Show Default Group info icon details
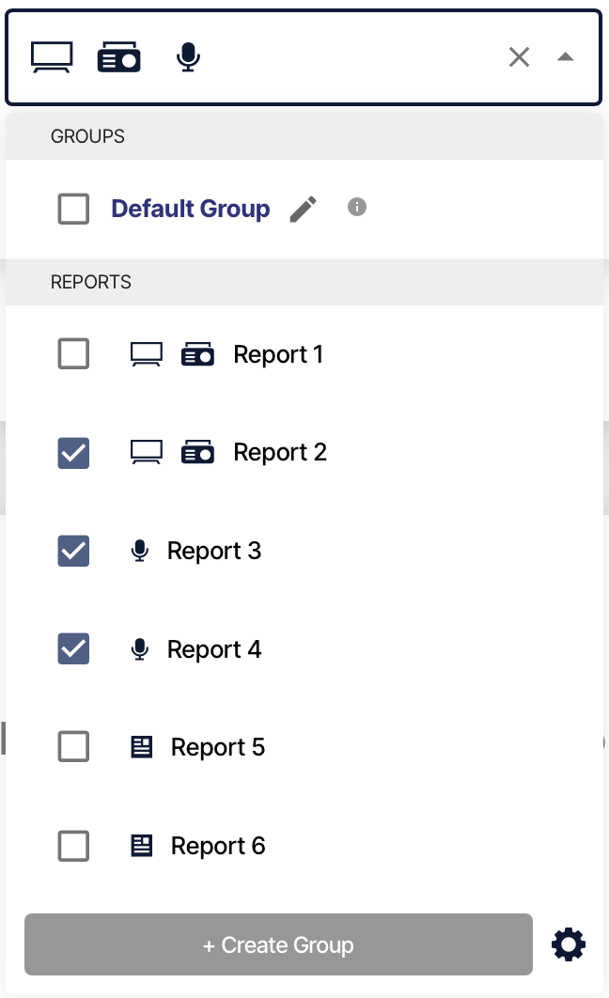Image resolution: width=609 pixels, height=998 pixels. (357, 207)
